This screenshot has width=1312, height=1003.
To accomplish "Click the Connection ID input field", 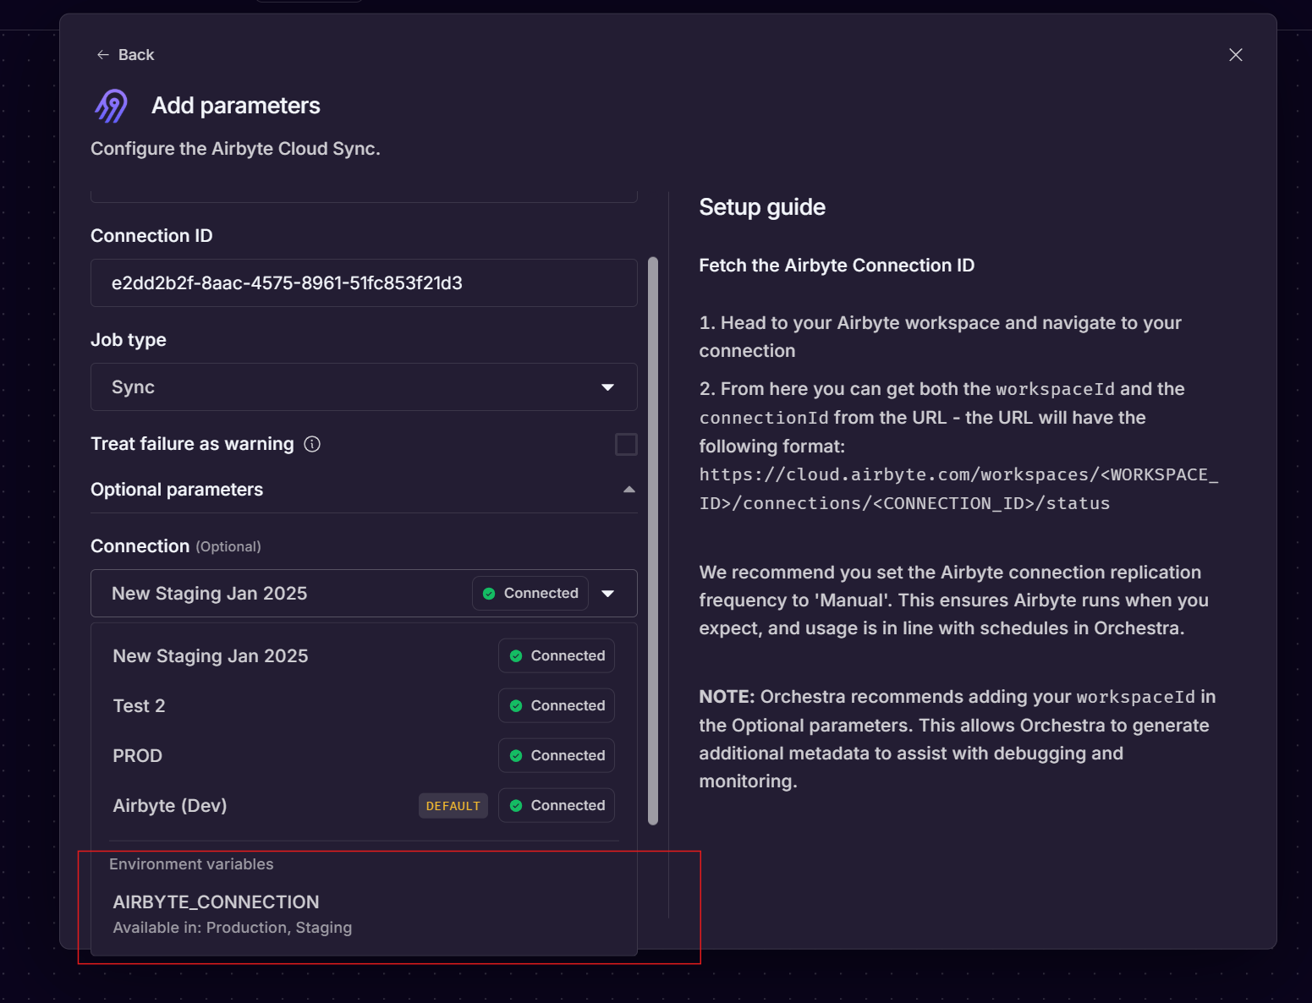I will pyautogui.click(x=364, y=283).
